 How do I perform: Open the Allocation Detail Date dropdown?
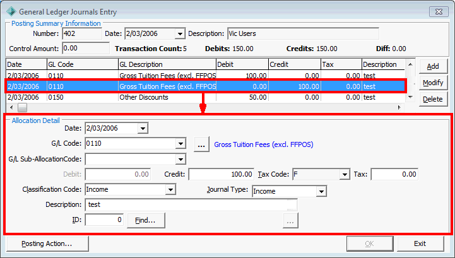143,128
